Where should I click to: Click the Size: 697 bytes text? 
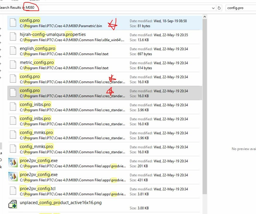point(141,54)
